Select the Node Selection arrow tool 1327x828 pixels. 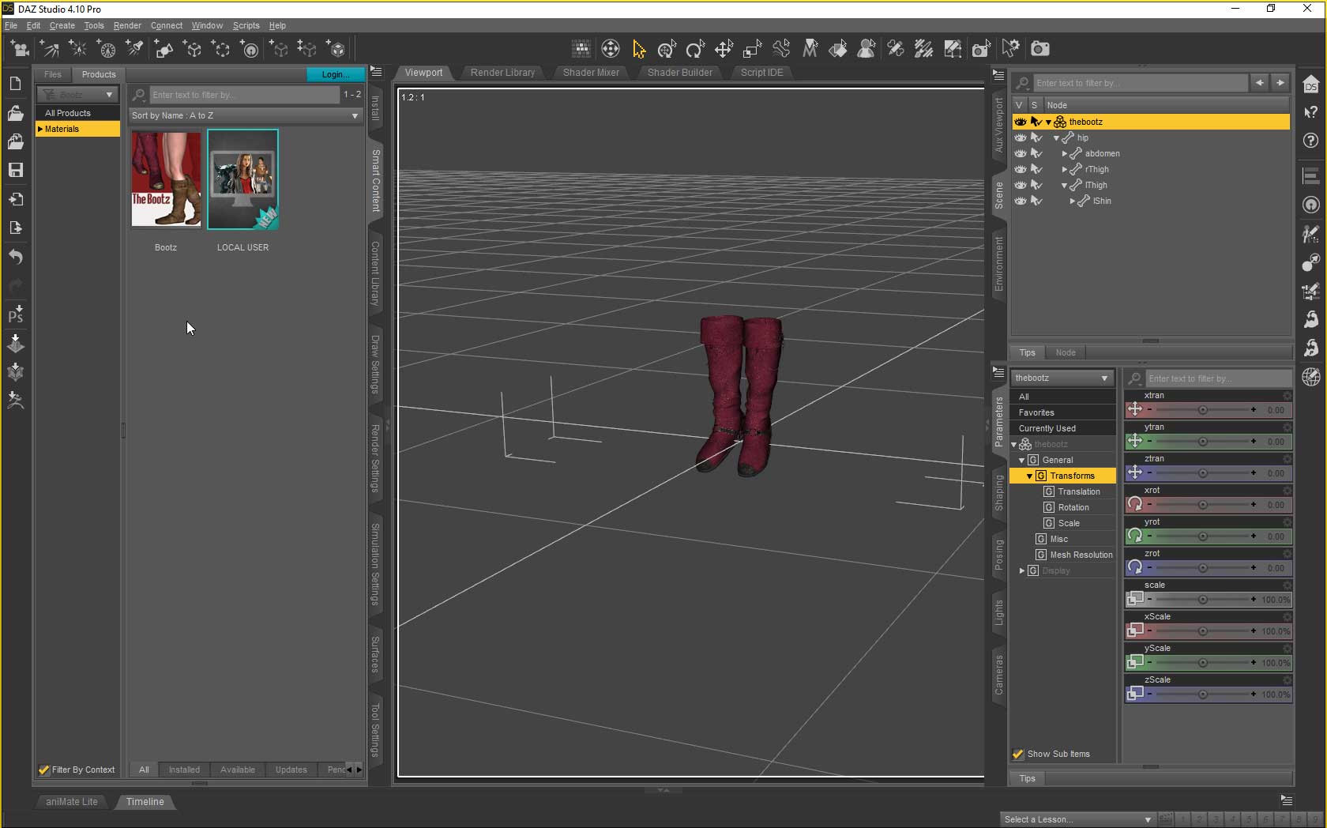639,49
